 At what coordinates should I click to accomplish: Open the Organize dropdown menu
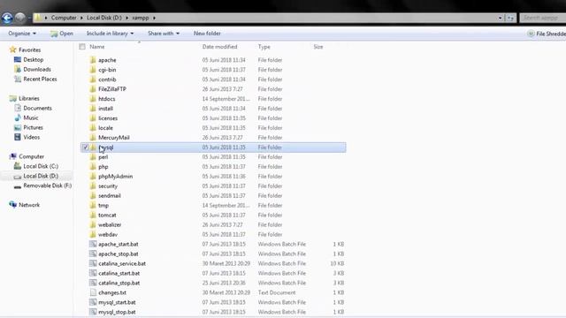pos(22,34)
